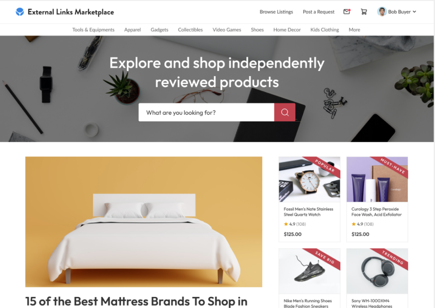
Task: Open the More categories menu
Action: pyautogui.click(x=354, y=30)
